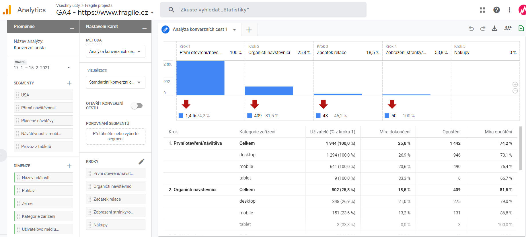Add a new dimension with the plus icon
This screenshot has width=526, height=237.
click(x=69, y=166)
